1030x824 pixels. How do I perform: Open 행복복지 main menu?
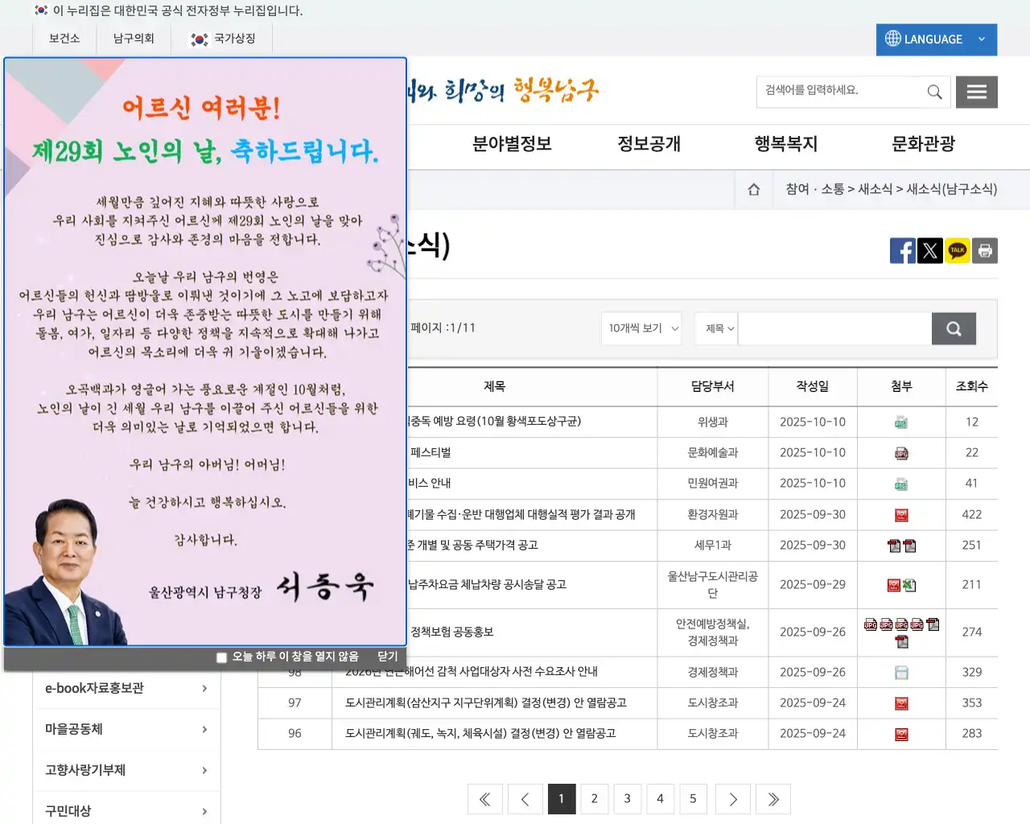[x=786, y=144]
